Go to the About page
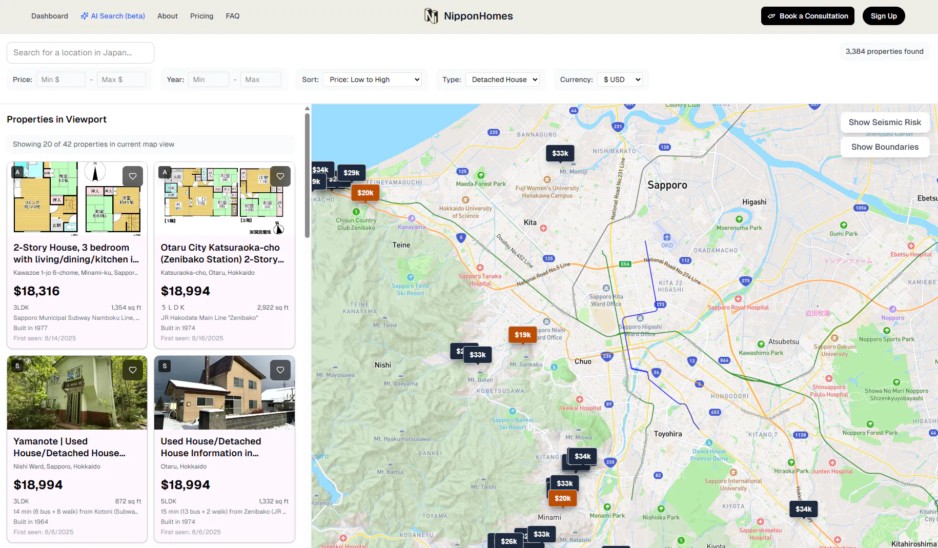938x548 pixels. (x=168, y=16)
